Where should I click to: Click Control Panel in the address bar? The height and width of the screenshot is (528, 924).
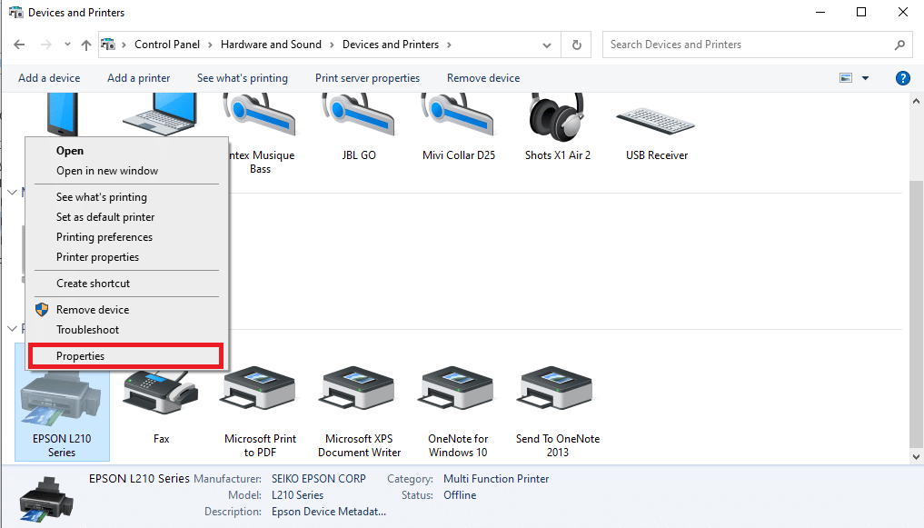coord(167,45)
